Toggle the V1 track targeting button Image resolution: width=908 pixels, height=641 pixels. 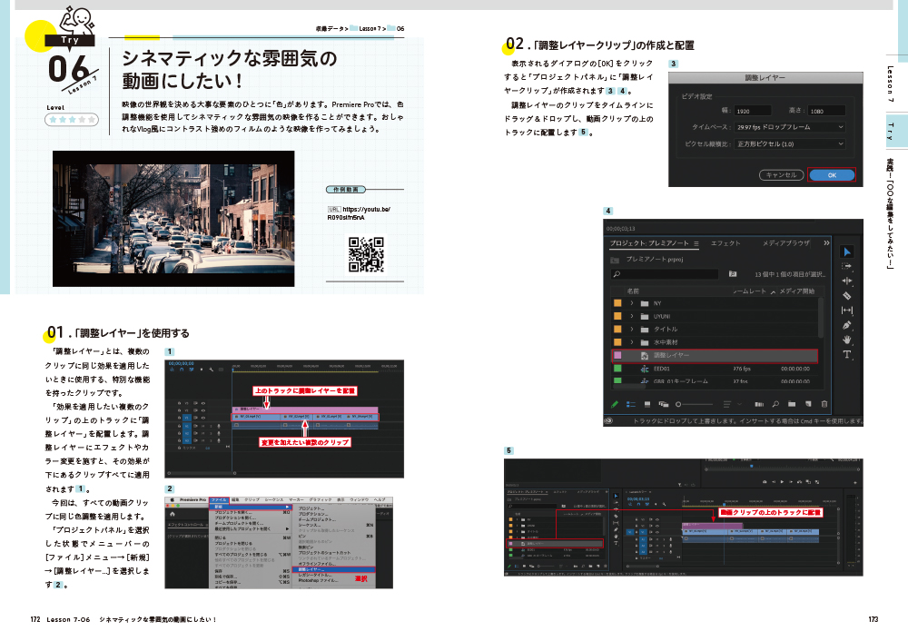pos(186,417)
